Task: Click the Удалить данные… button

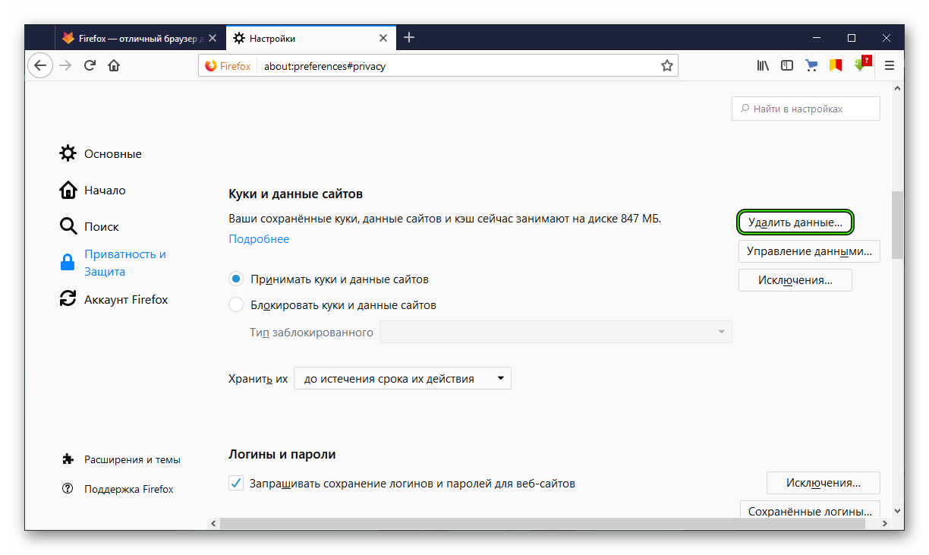Action: click(795, 222)
